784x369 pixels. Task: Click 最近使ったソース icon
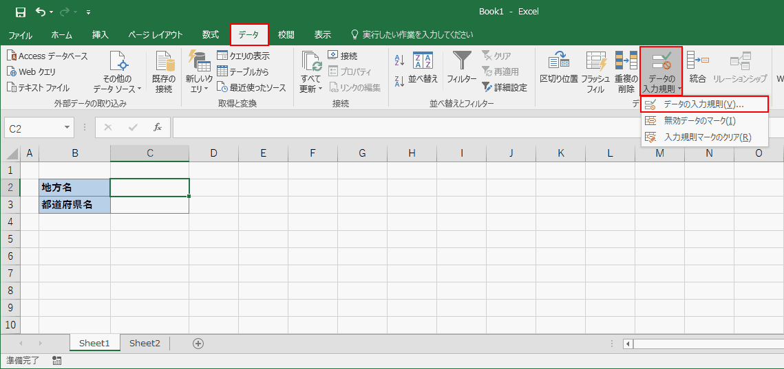222,88
